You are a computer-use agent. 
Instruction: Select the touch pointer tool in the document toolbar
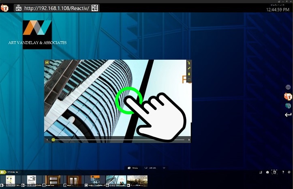coord(189,62)
